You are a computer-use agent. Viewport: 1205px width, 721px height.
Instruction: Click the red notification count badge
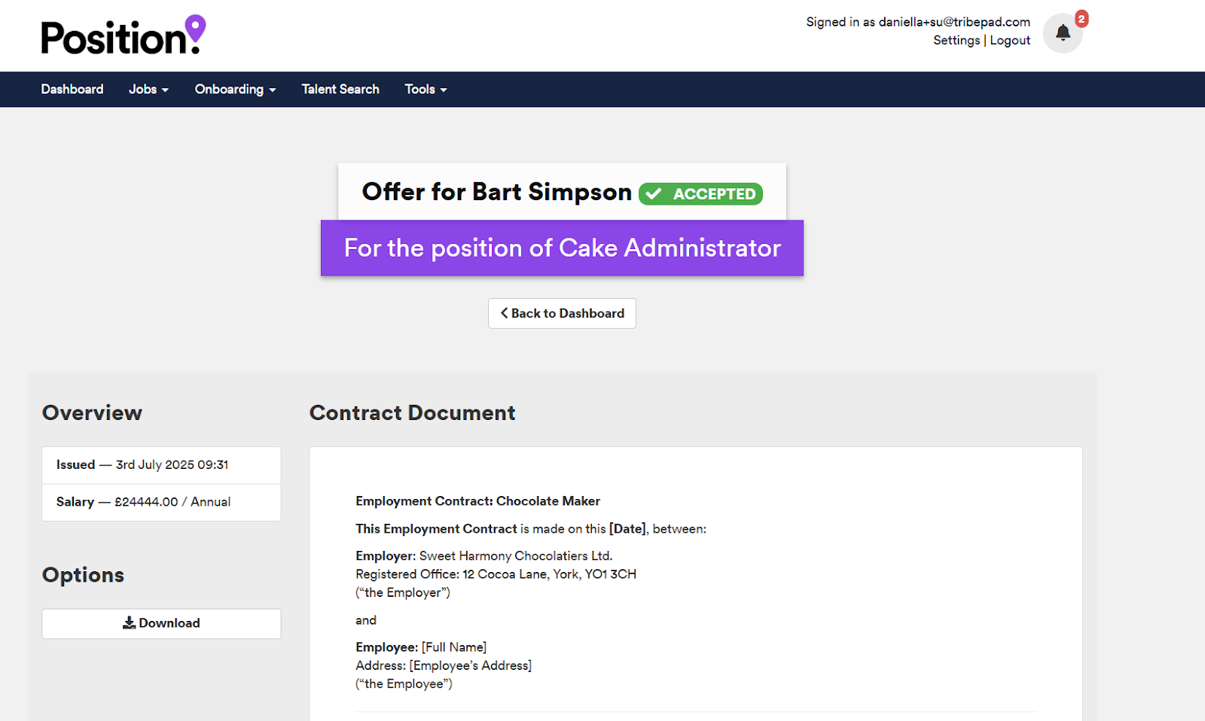1081,19
